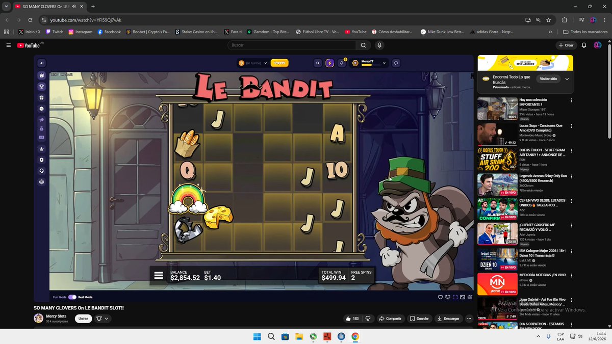Click the Compartir share button

[390, 319]
